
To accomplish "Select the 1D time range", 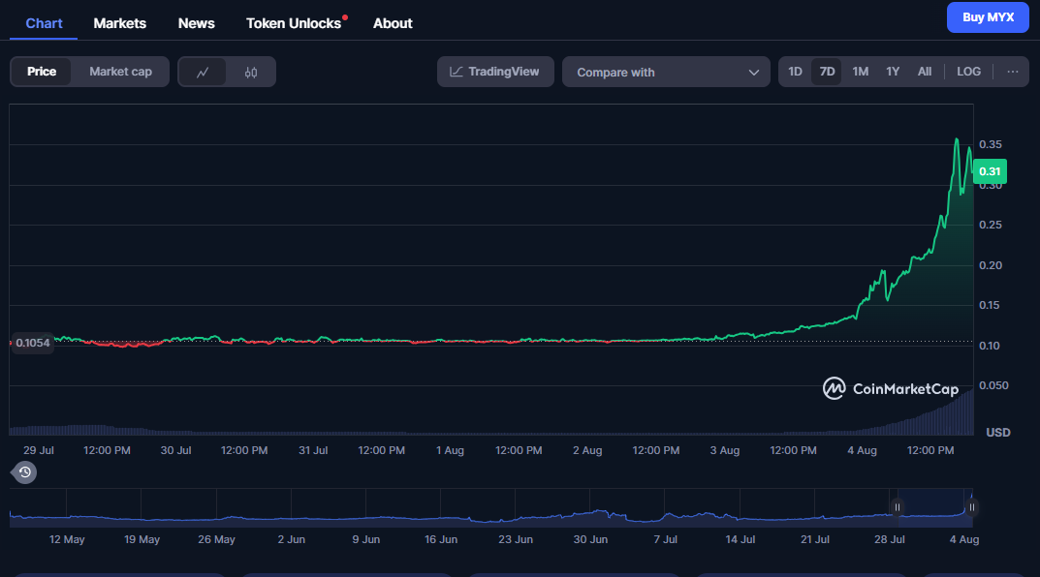I will pos(795,72).
